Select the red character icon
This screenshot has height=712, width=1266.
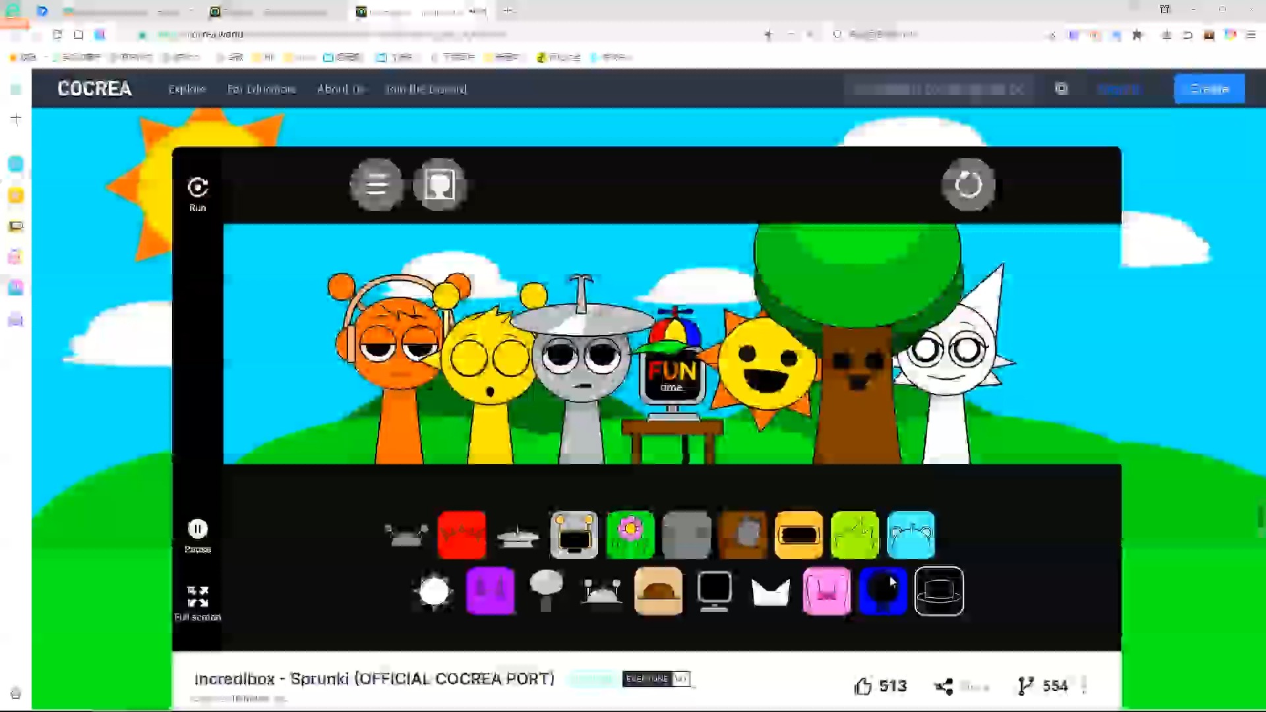tap(462, 535)
